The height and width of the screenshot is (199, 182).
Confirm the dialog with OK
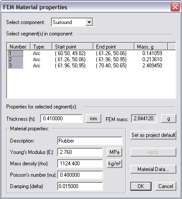pos(141,186)
